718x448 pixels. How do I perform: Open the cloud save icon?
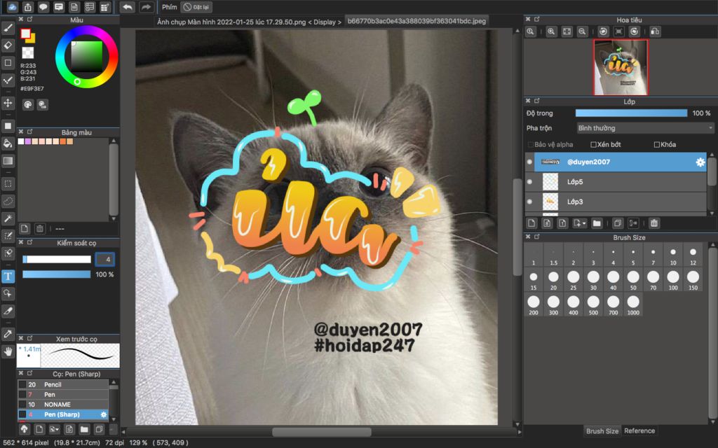pyautogui.click(x=12, y=7)
